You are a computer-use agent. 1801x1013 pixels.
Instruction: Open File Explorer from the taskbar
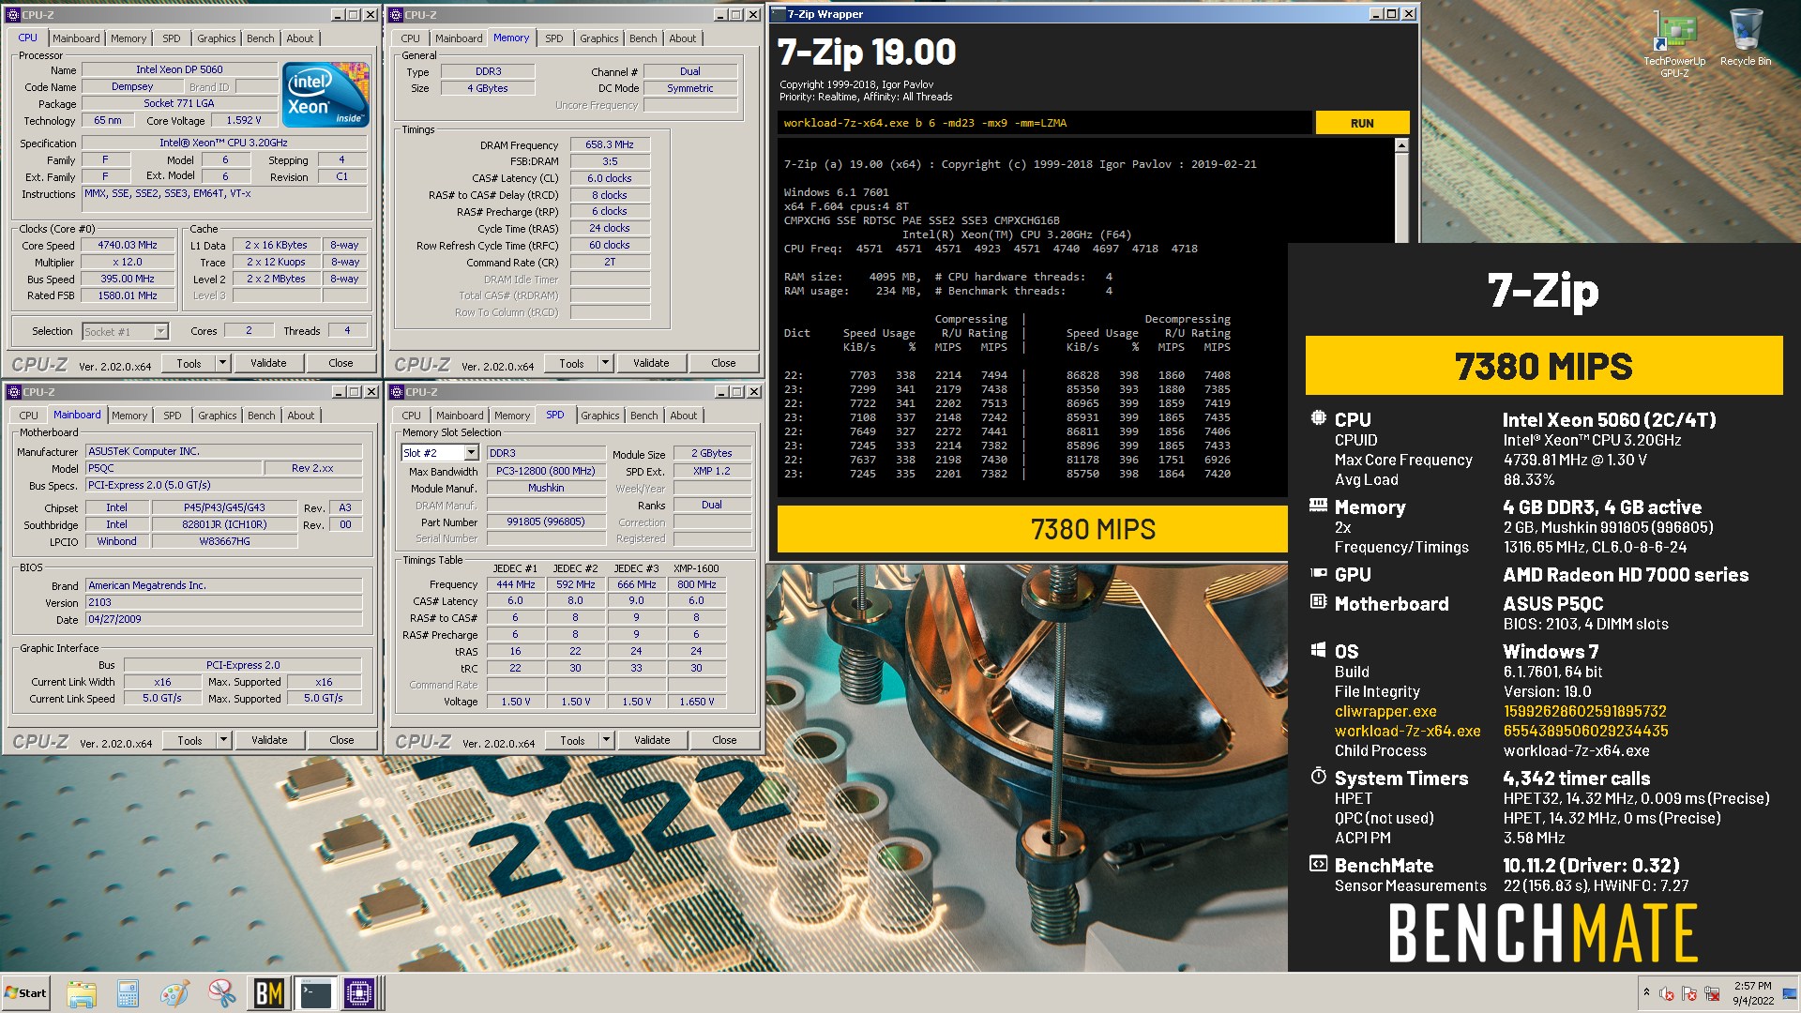click(82, 993)
